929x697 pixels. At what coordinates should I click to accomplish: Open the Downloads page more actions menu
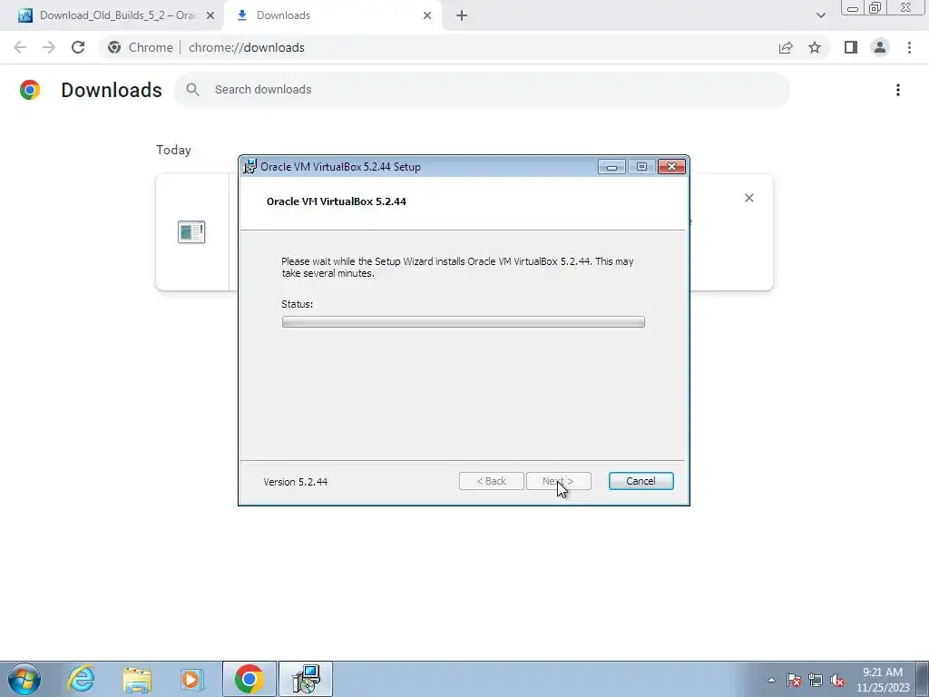(x=897, y=90)
